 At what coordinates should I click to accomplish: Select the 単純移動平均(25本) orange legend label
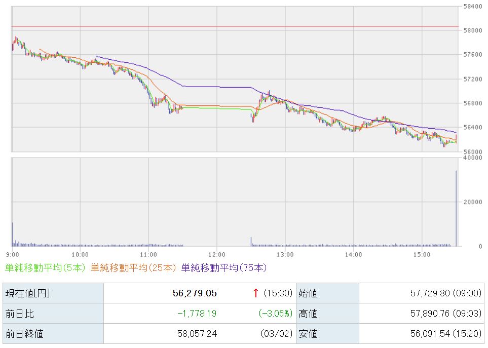tap(134, 267)
